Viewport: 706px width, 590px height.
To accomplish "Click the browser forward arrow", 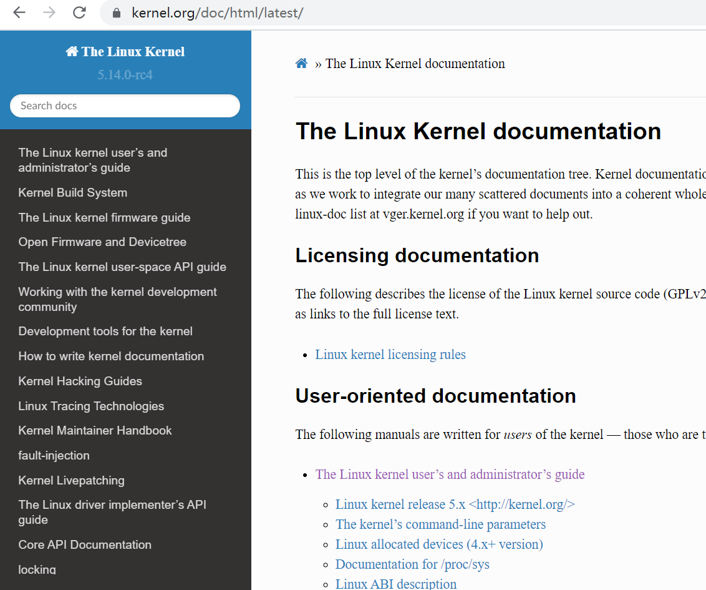I will tap(49, 12).
